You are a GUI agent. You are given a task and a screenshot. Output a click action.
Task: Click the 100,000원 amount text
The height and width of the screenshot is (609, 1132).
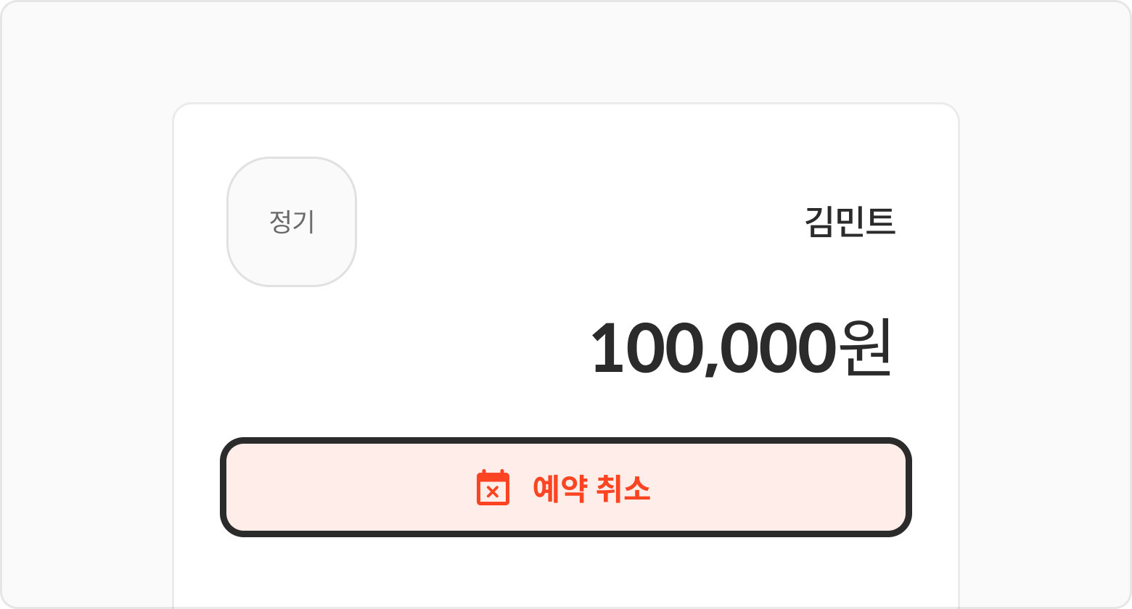pos(740,348)
